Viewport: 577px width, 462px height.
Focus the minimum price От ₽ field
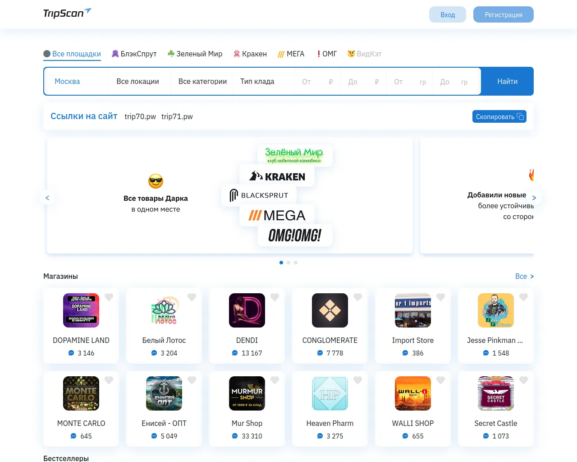coord(317,82)
